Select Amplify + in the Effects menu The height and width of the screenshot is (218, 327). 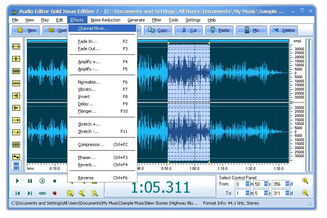(102, 62)
